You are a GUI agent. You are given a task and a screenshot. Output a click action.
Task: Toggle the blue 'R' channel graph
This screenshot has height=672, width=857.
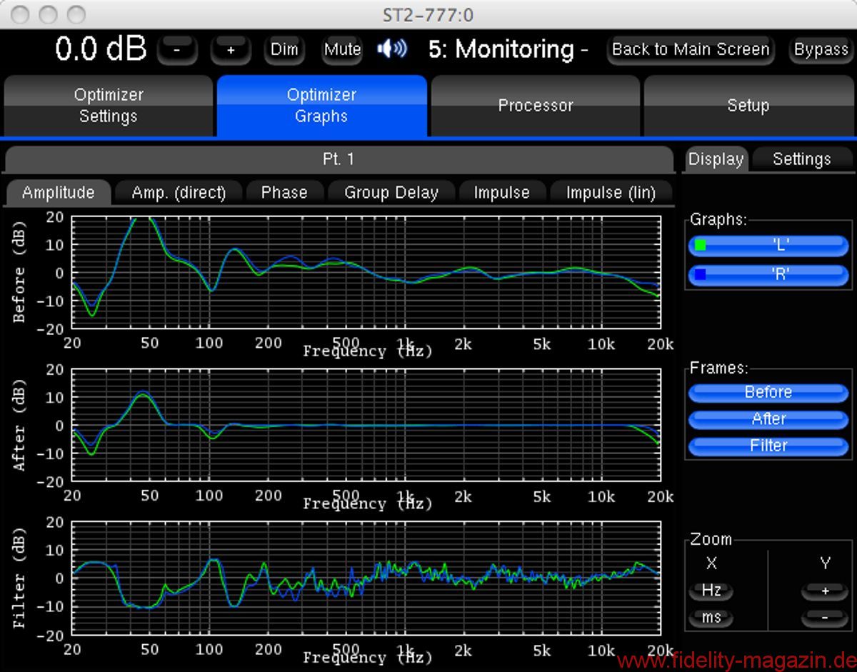768,274
